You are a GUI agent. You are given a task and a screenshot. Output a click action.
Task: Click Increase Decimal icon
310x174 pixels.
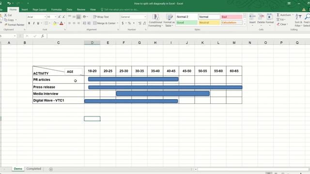[x=140, y=23]
